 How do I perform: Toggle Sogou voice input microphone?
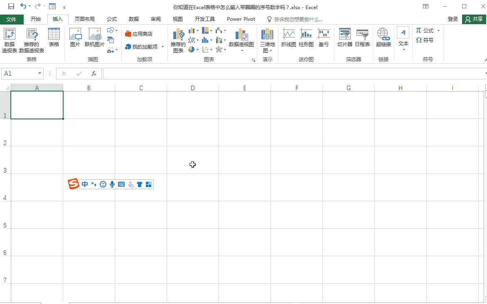[112, 184]
